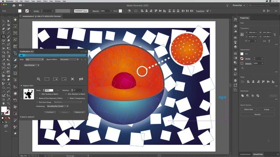Enable Pick from Group checkbox
This screenshot has height=157, width=280.
pos(37,102)
